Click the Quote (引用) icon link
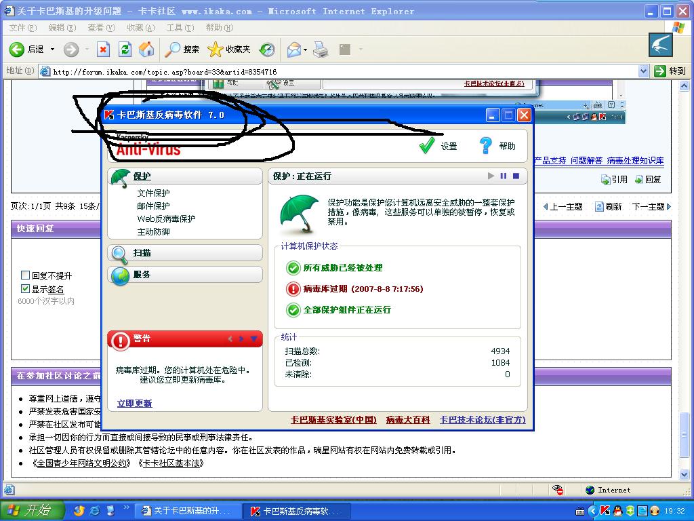Screen dimensions: 694x521 click(614, 179)
